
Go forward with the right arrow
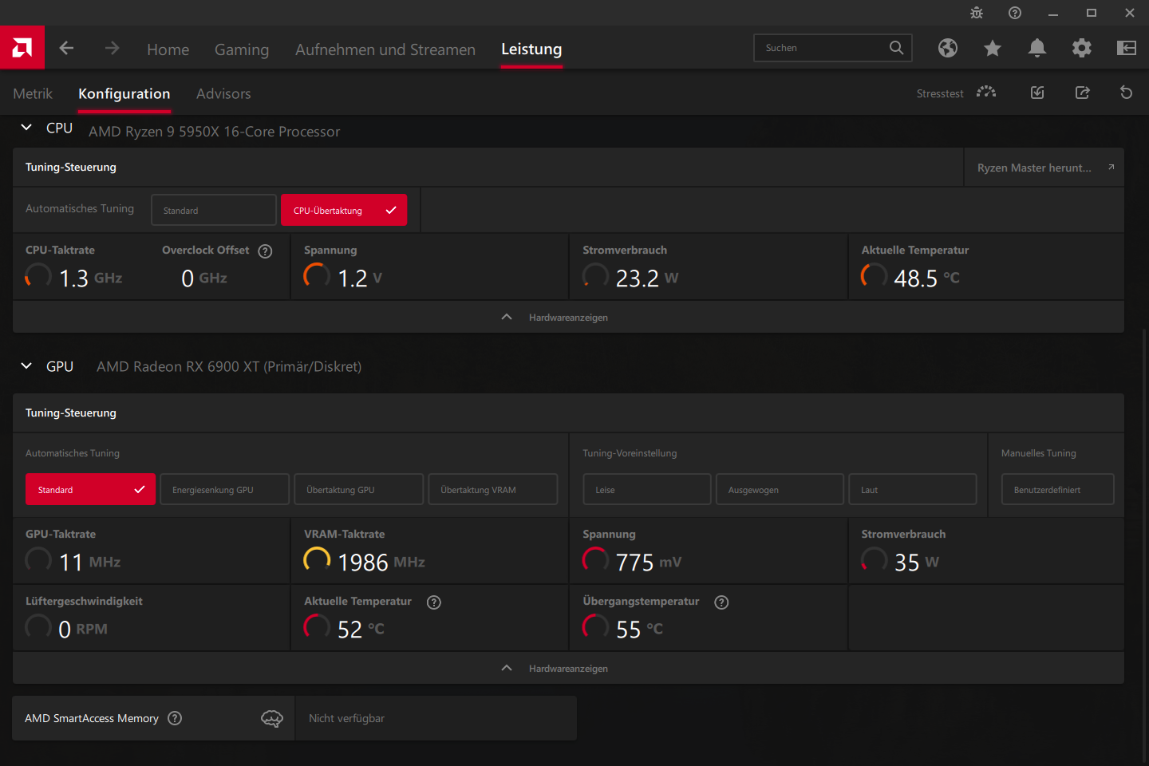[x=112, y=48]
